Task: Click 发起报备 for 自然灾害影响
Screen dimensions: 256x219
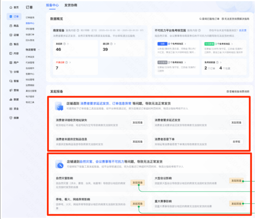Action: pos(138,183)
